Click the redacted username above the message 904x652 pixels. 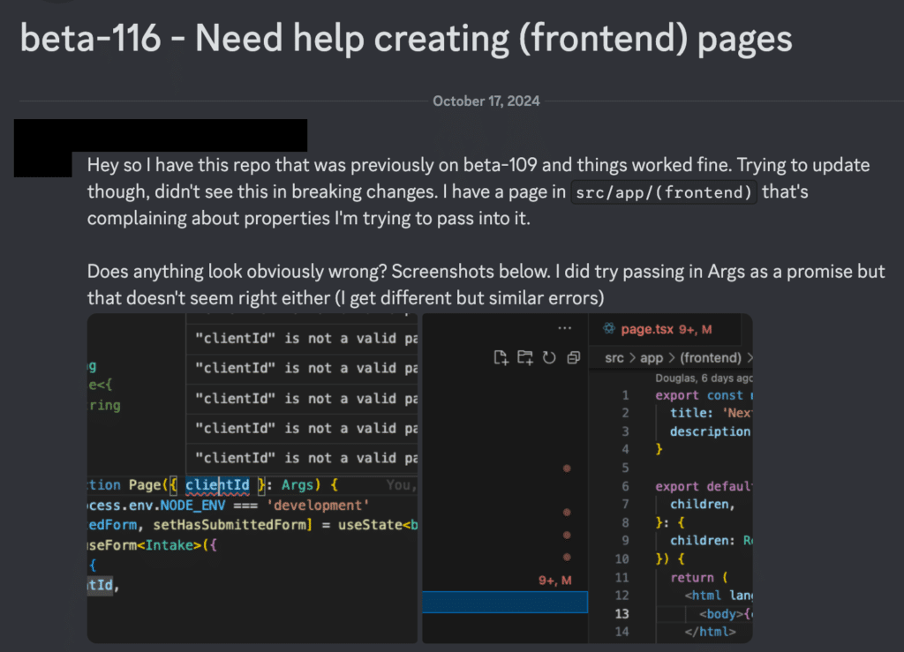point(161,133)
